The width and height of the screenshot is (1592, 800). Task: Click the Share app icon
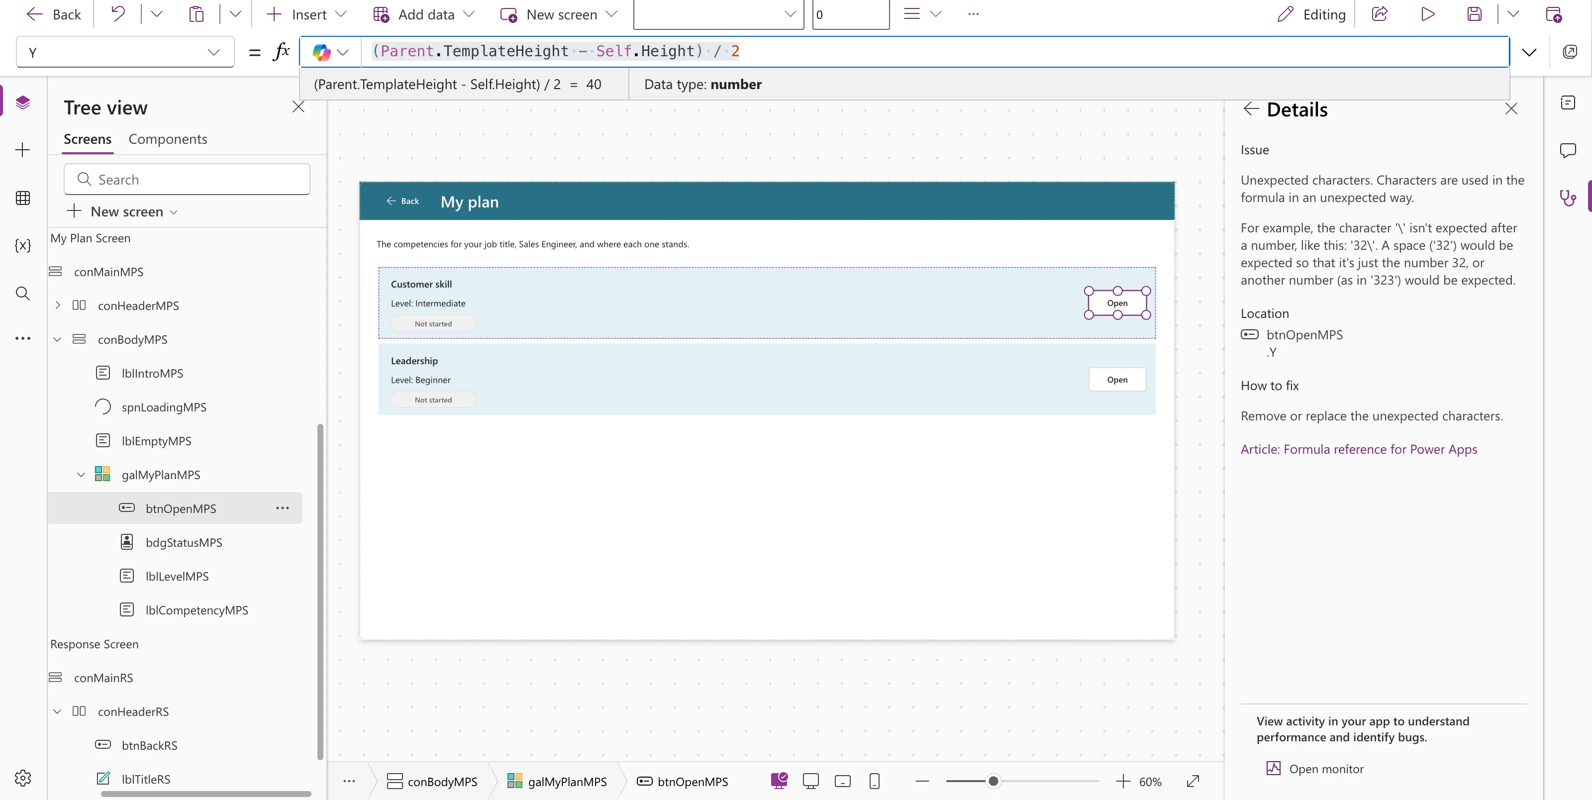click(x=1380, y=14)
